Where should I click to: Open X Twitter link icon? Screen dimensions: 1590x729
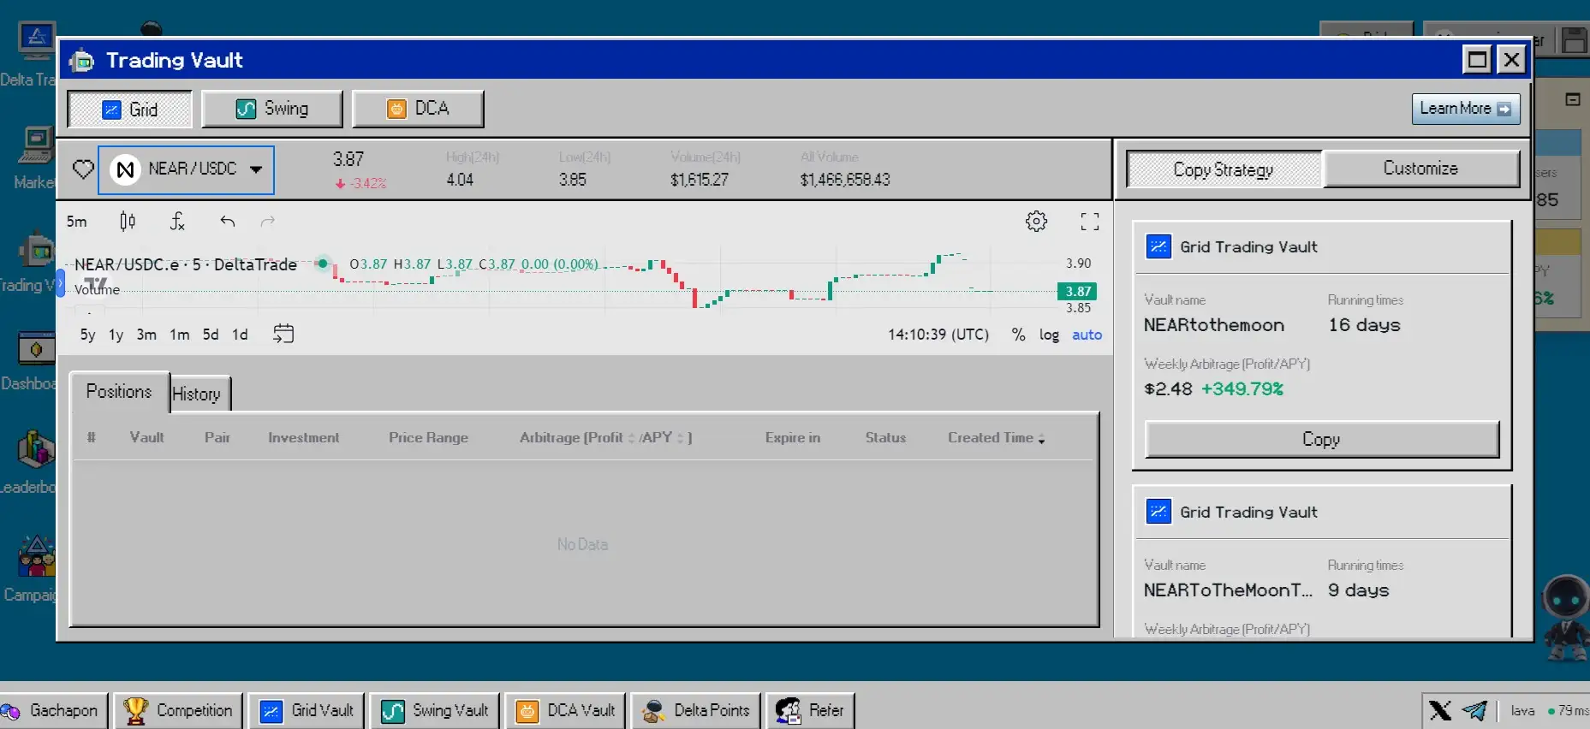click(1440, 710)
